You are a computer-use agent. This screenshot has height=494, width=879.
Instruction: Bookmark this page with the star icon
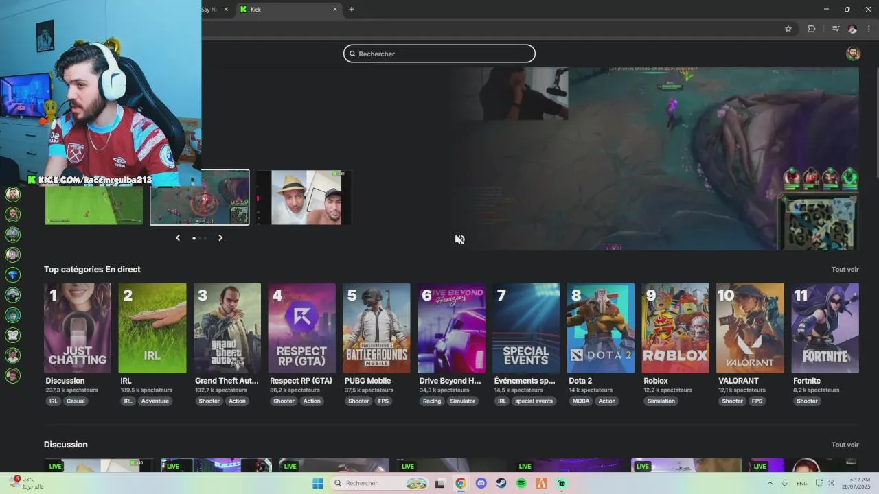(x=788, y=29)
